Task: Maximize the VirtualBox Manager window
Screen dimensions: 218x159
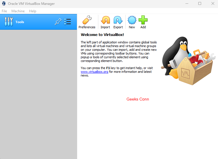Action: (x=200, y=3)
